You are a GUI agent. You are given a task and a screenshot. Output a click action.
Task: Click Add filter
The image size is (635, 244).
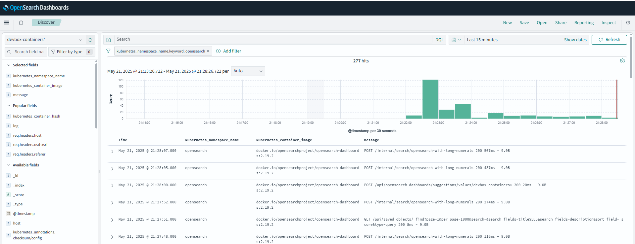pyautogui.click(x=228, y=51)
